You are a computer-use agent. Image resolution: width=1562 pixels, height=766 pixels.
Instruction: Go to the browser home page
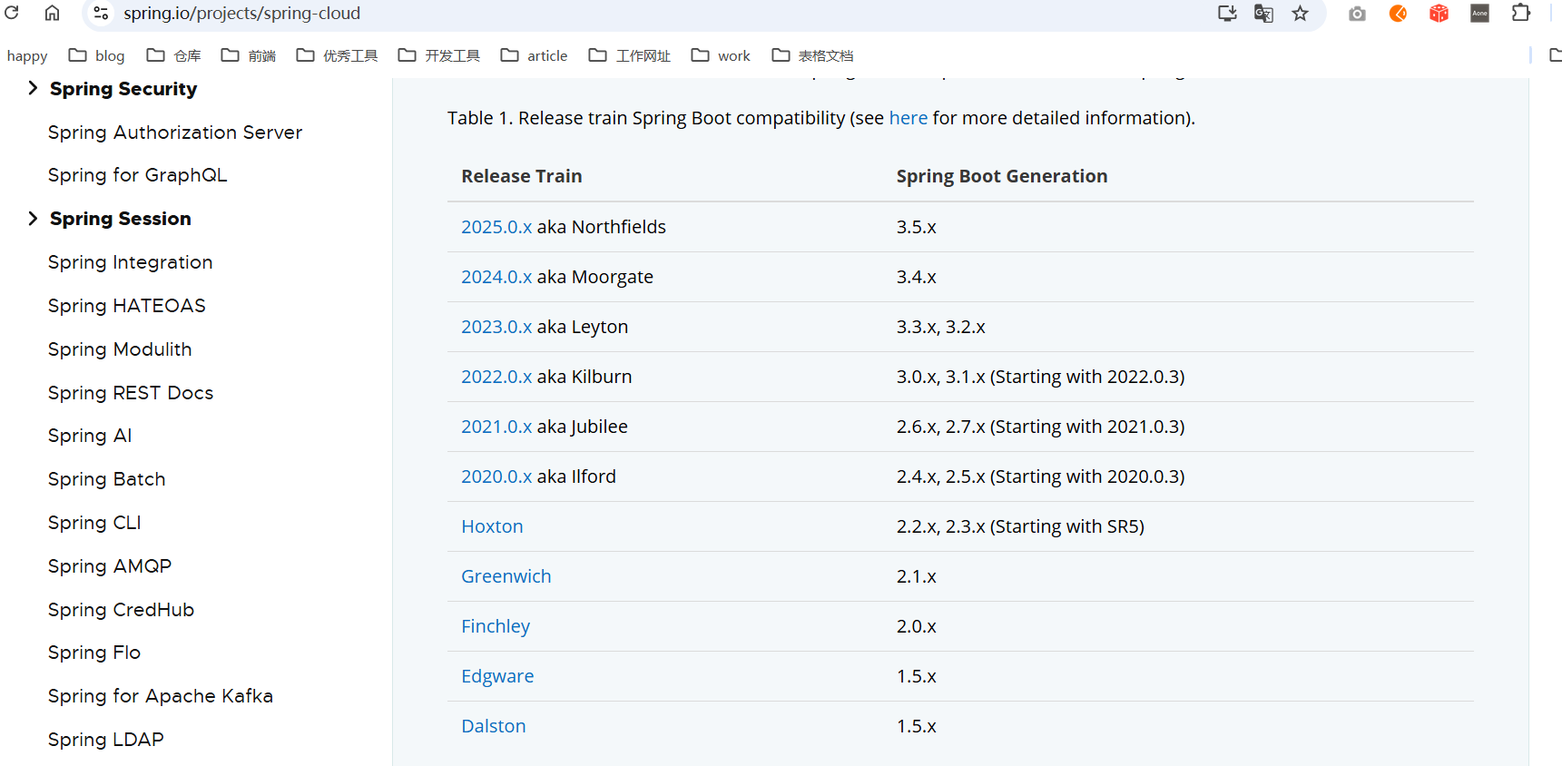tap(53, 13)
